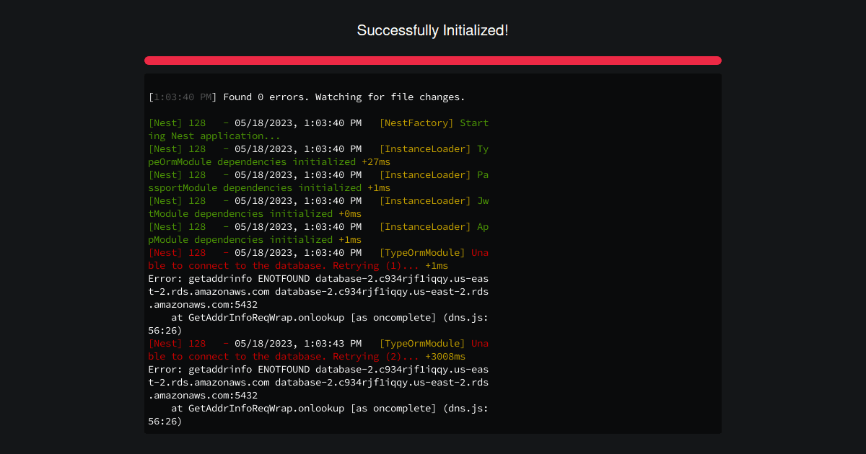Click the +27ms timing indicator
866x454 pixels.
(377, 161)
